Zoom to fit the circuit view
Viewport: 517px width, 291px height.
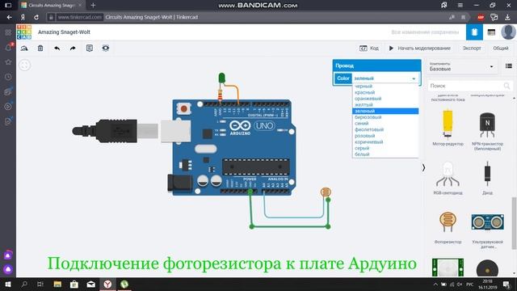(25, 65)
